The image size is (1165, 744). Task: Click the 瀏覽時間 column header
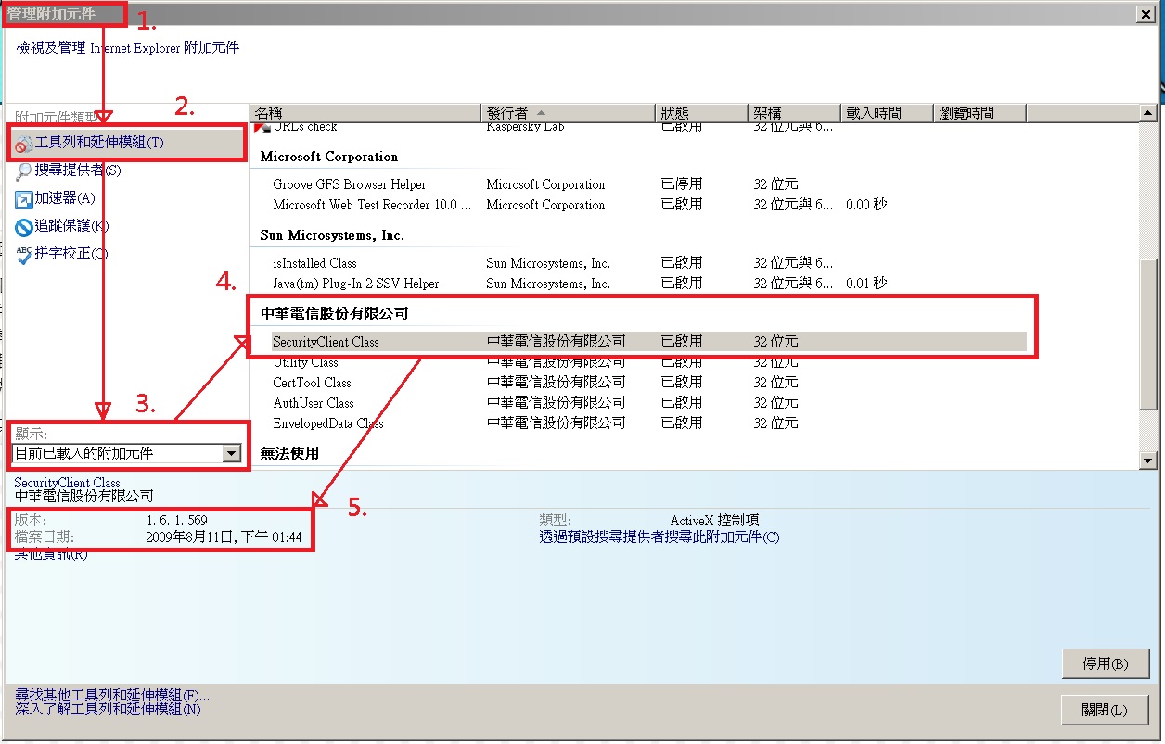pyautogui.click(x=979, y=113)
